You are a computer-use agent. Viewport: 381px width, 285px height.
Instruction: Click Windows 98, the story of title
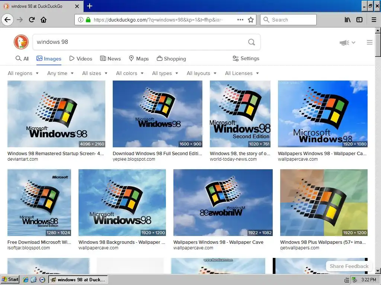click(240, 153)
